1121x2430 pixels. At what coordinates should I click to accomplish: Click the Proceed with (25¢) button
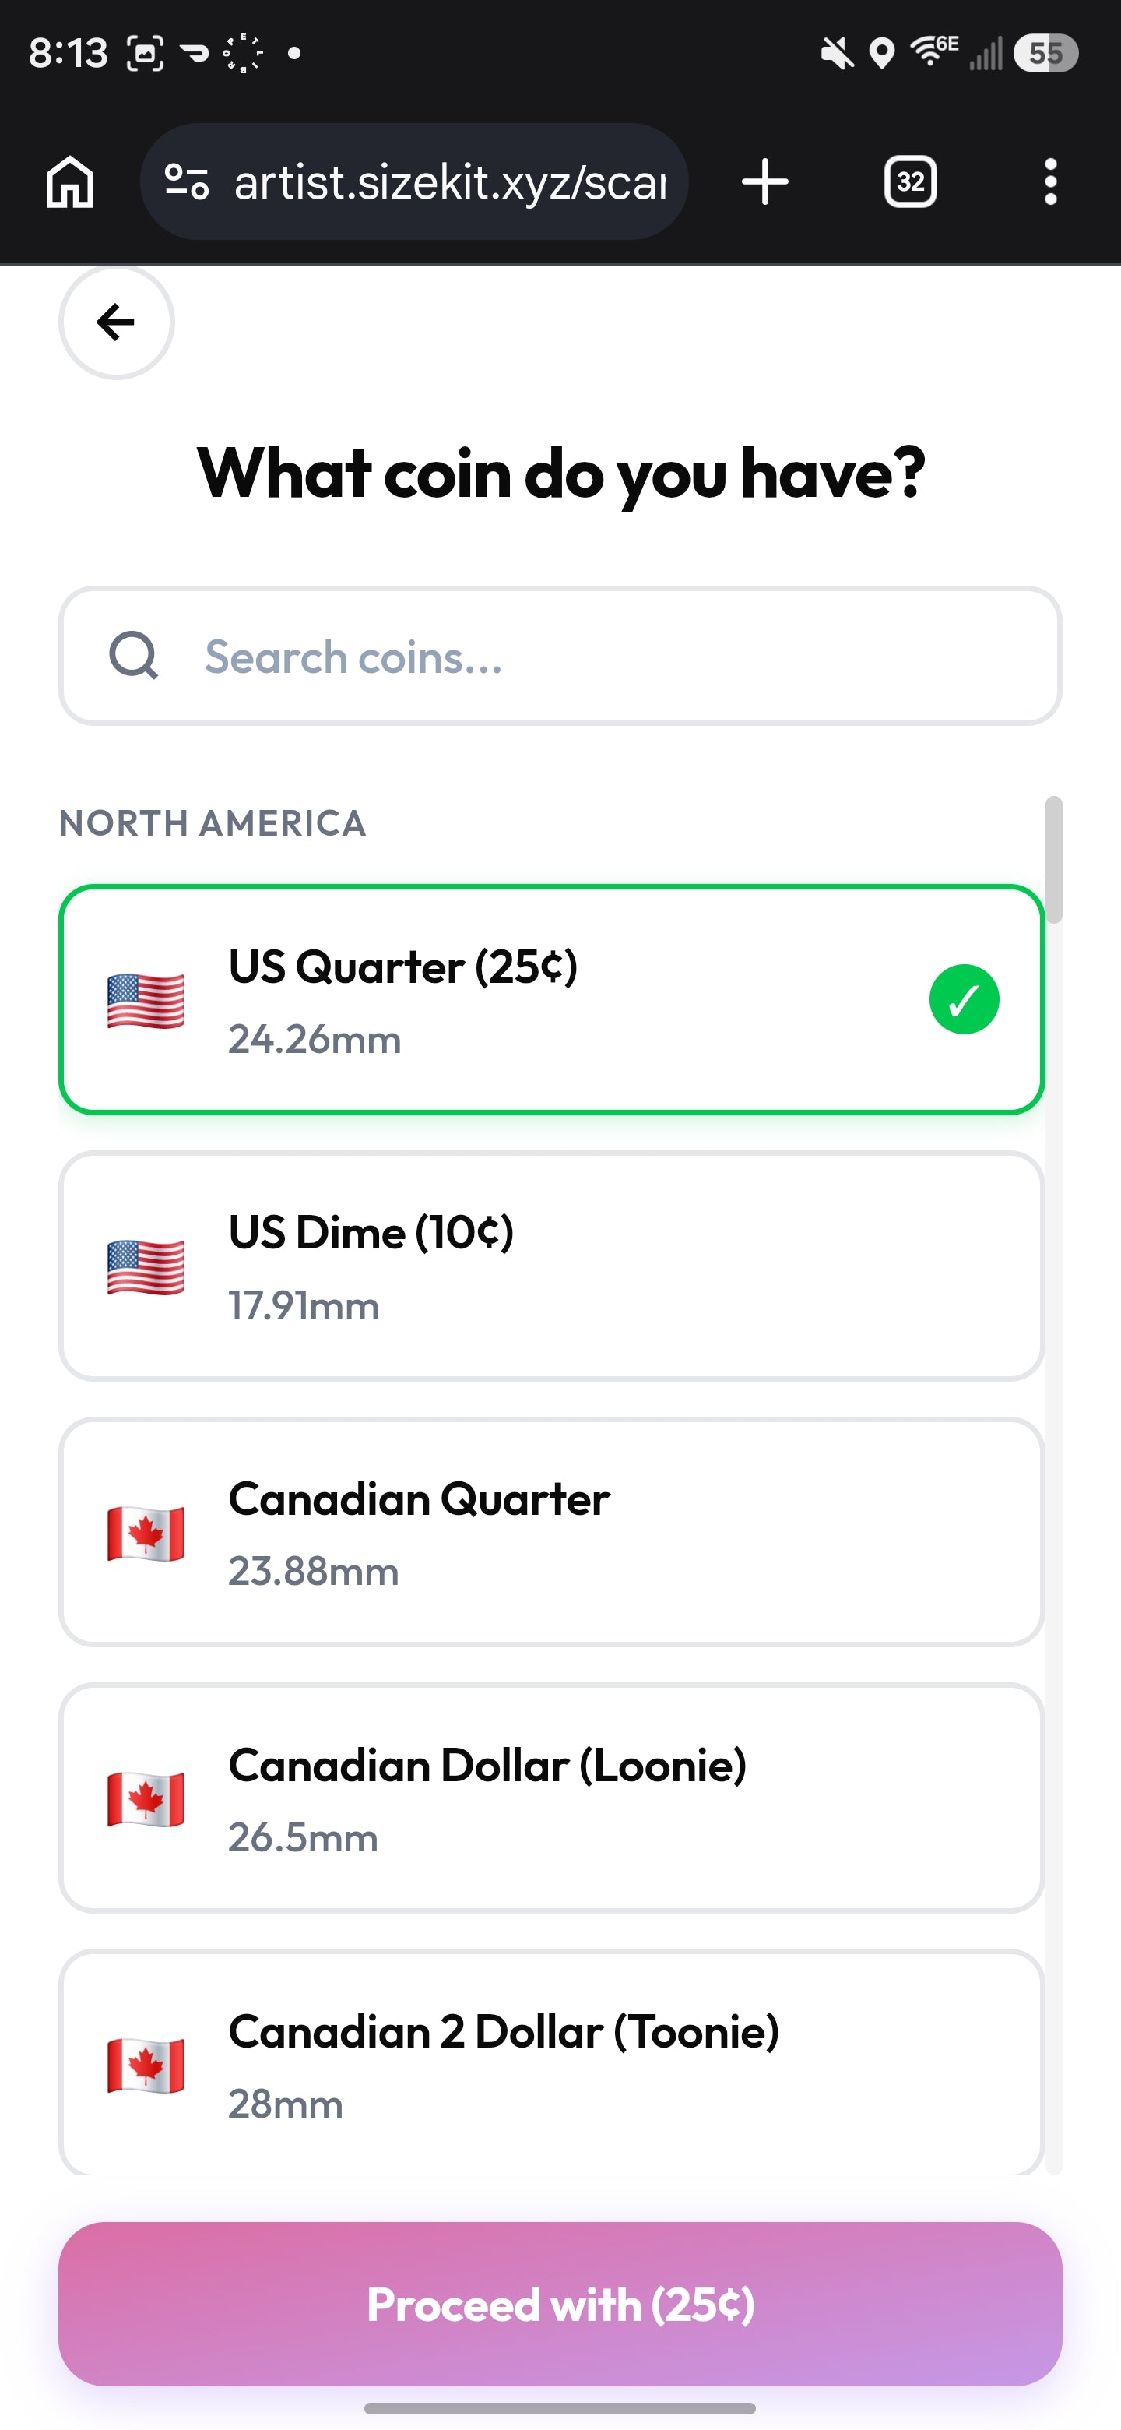[x=560, y=2304]
